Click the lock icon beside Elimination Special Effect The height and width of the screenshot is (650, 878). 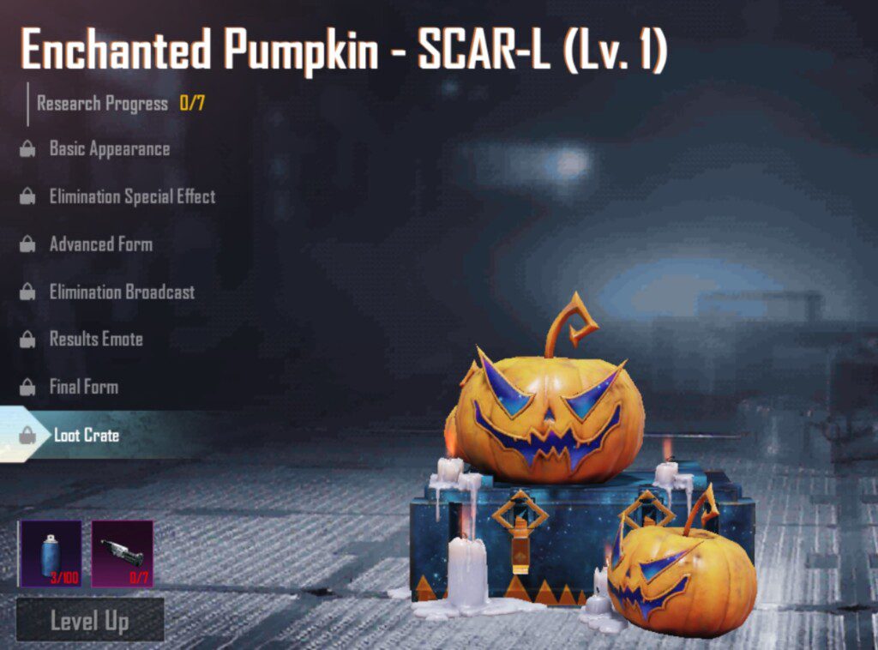coord(27,196)
